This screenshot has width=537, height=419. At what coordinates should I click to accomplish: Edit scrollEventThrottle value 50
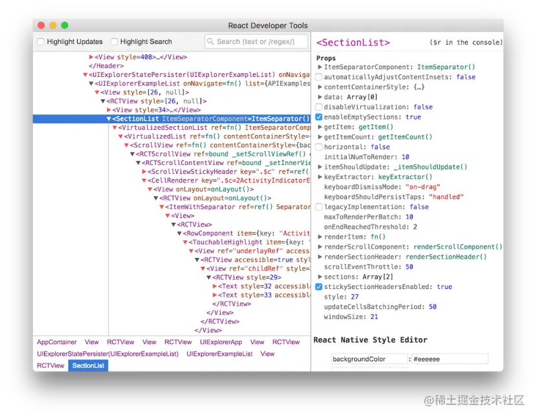[x=410, y=267]
